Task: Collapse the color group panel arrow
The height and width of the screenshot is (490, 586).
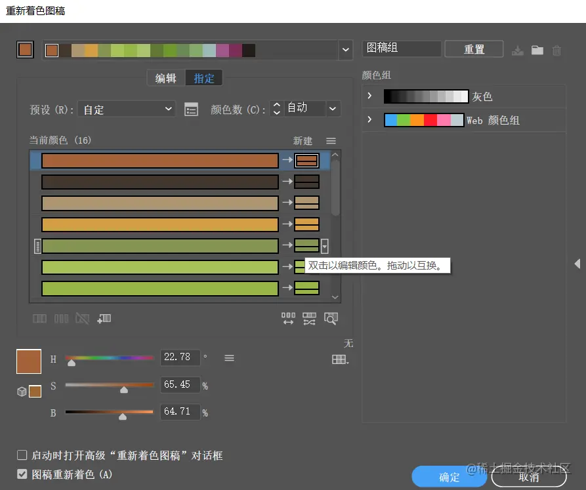Action: click(x=577, y=264)
